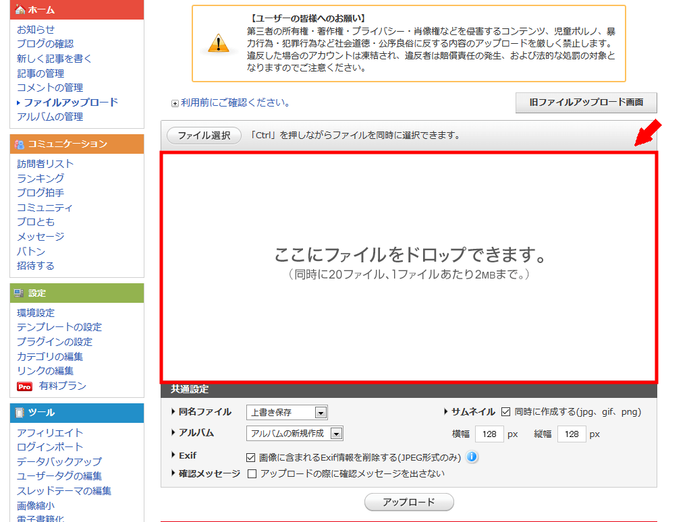Click the Communication people icon in the orange header
This screenshot has height=522, width=689.
(20, 144)
